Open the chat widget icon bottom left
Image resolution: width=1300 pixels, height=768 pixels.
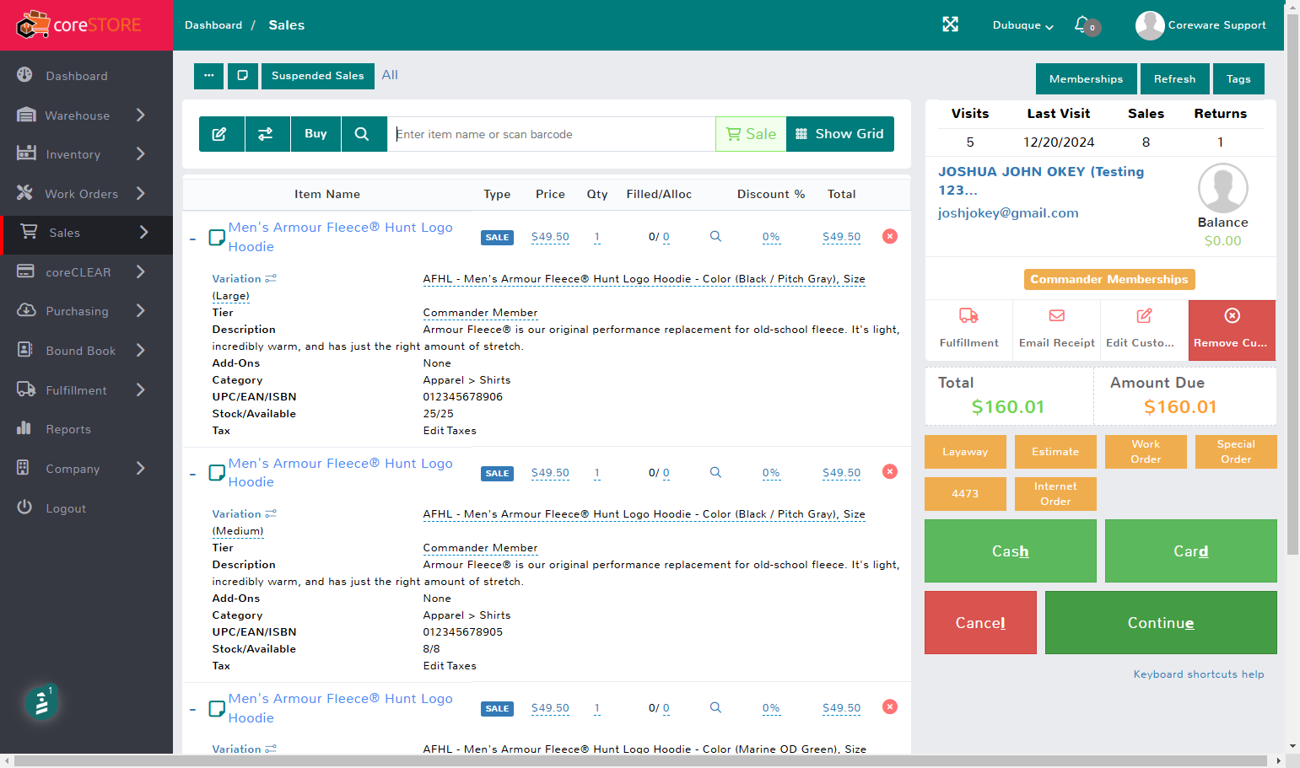tap(40, 703)
